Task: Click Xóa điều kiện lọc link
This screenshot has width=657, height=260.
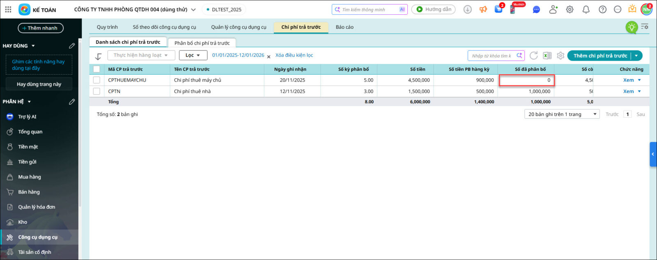Action: [294, 55]
